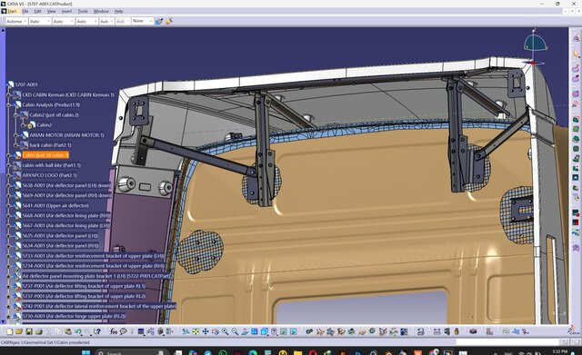Select cabin with ball kite (Part1.1)
The width and height of the screenshot is (582, 355).
click(x=51, y=165)
